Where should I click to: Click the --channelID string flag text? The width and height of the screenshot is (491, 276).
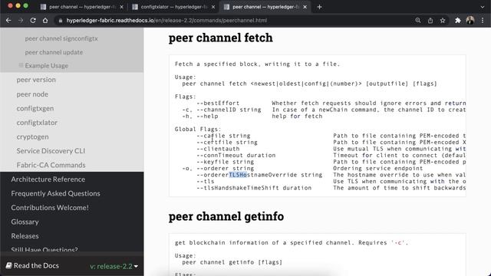(x=229, y=110)
